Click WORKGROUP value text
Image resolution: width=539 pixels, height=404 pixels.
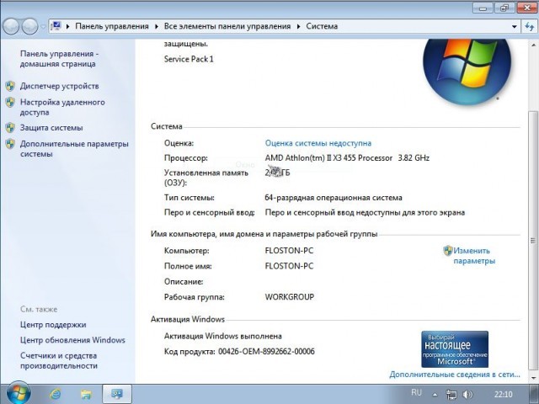290,297
